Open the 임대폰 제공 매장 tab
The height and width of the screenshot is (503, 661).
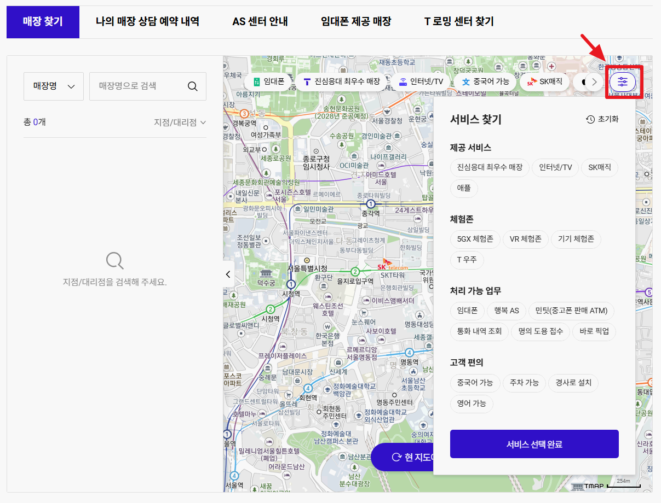(x=356, y=22)
